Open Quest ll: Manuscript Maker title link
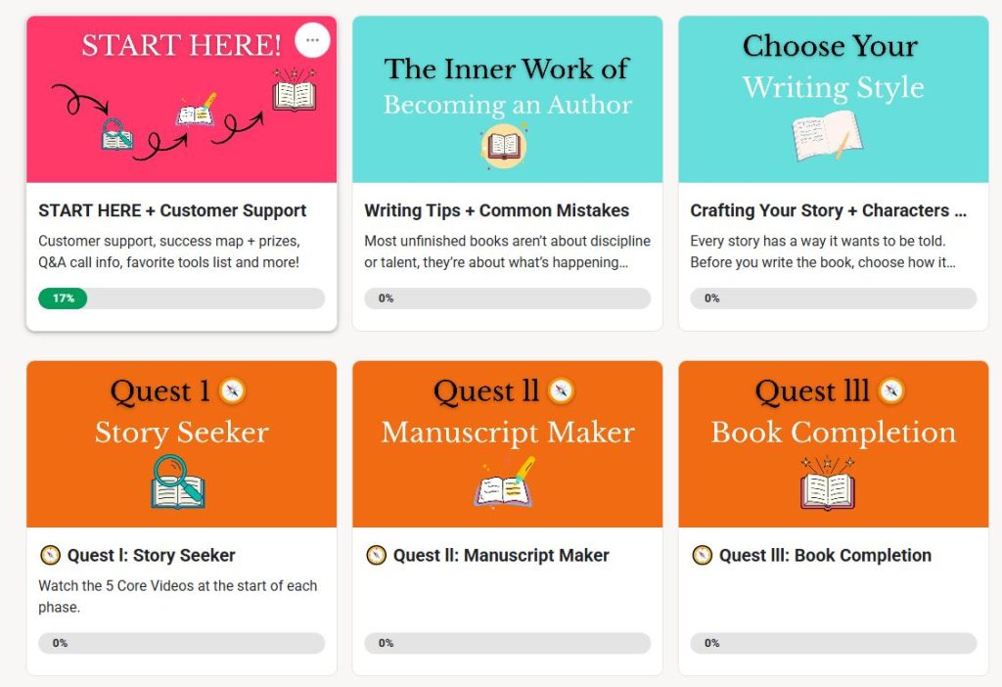The width and height of the screenshot is (1002, 687). pyautogui.click(x=500, y=555)
